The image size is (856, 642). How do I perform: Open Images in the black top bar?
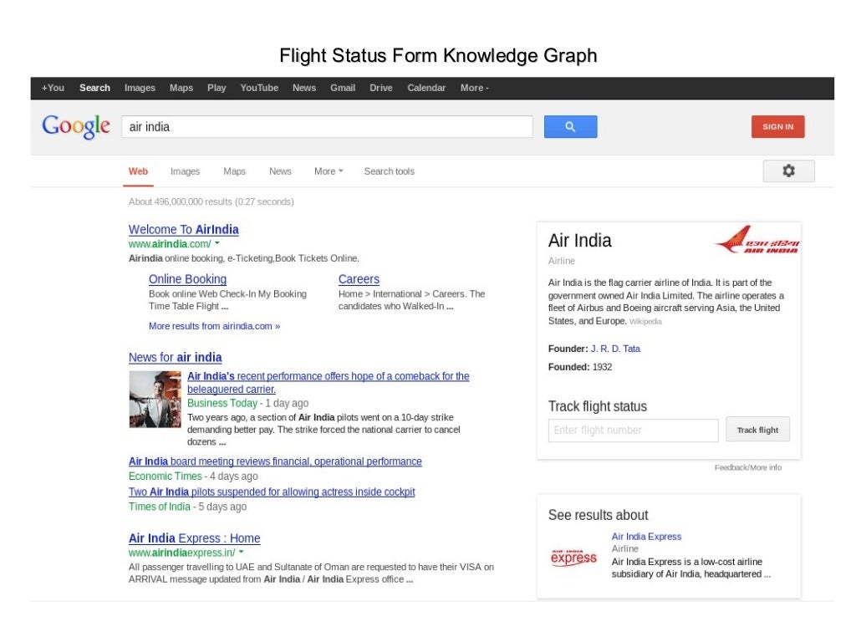pos(140,88)
